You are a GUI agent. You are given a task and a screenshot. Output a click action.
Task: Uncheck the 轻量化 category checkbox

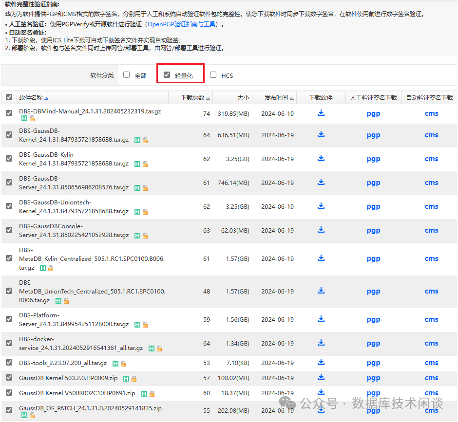click(x=167, y=75)
